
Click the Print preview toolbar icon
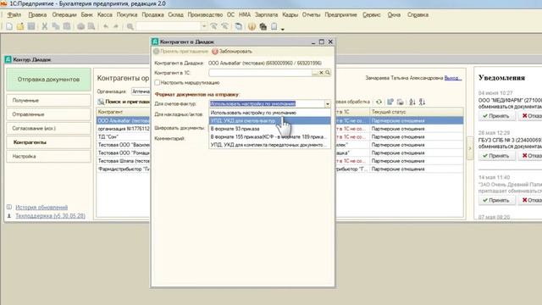[x=91, y=26]
